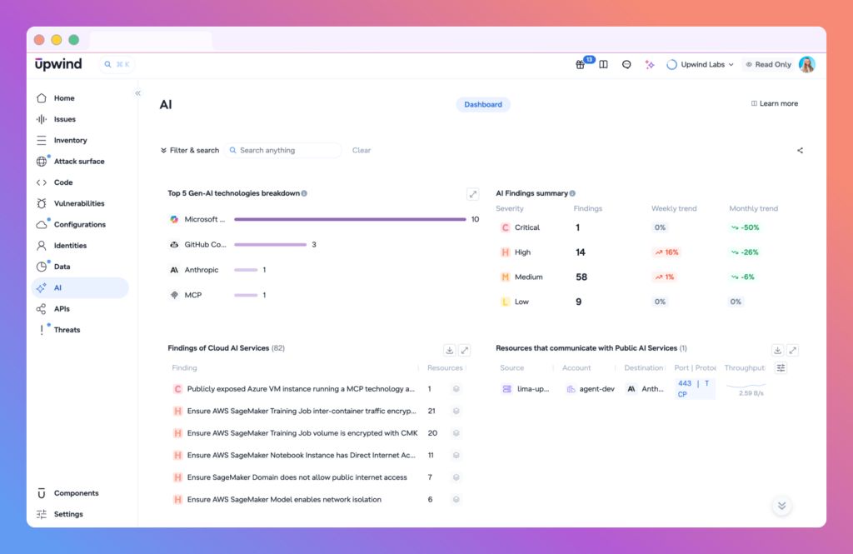Image resolution: width=853 pixels, height=554 pixels.
Task: Expand Findings of Cloud AI Services widget
Action: tap(465, 351)
